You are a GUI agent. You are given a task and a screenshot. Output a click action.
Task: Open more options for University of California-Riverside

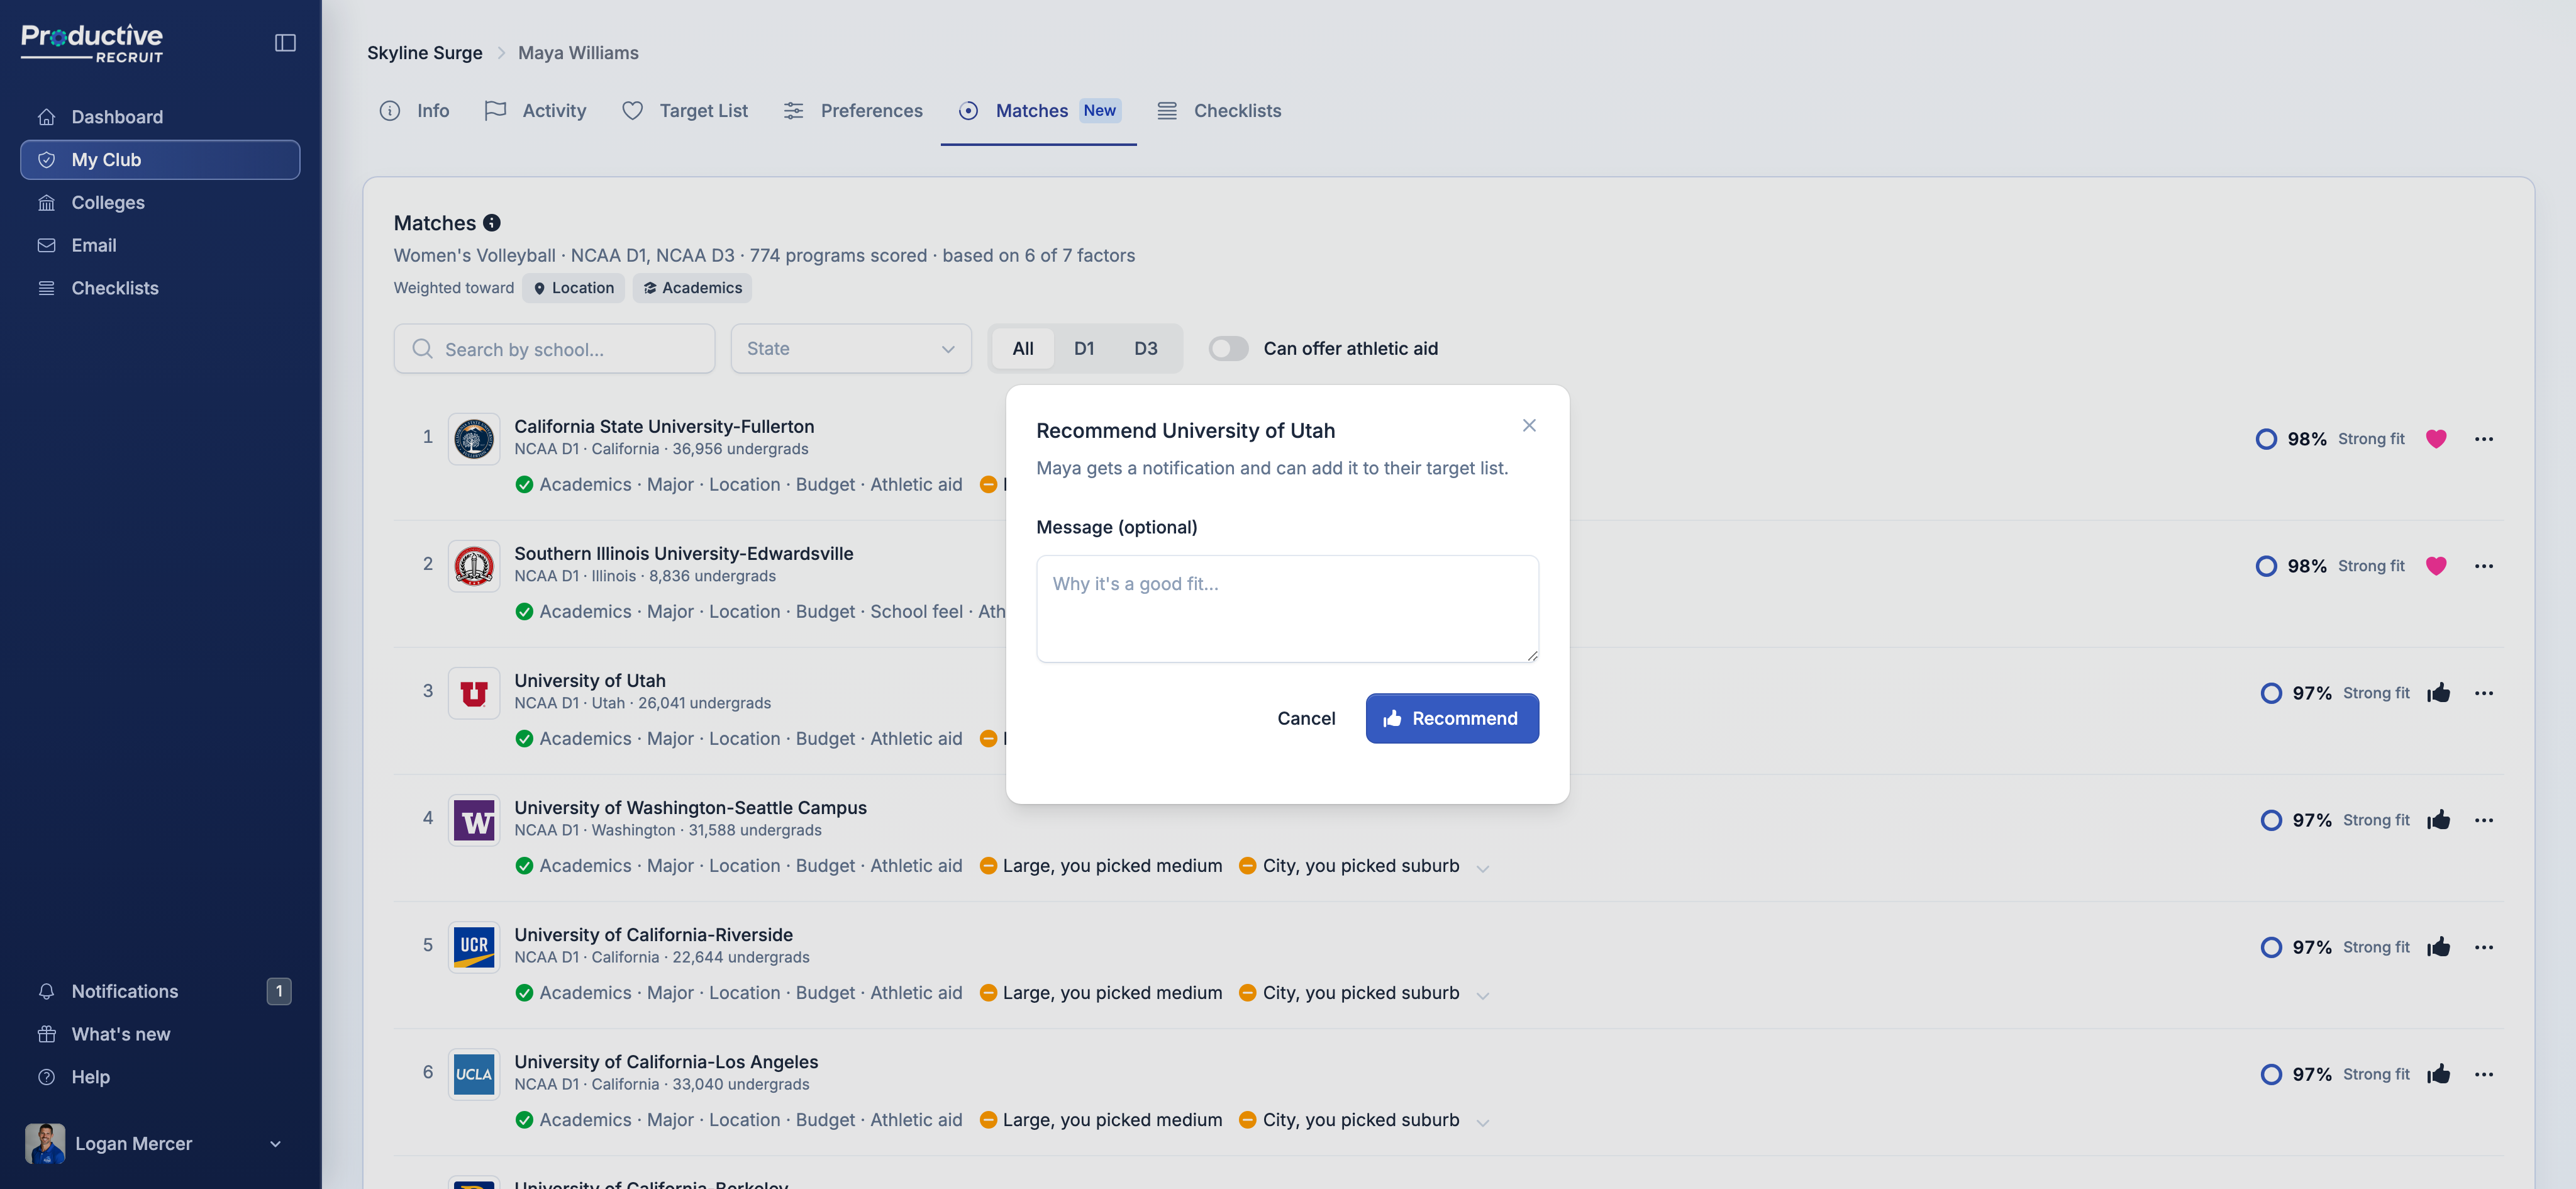(x=2484, y=947)
